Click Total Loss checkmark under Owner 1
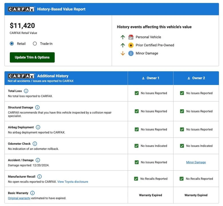This screenshot has width=223, height=206. [137, 93]
